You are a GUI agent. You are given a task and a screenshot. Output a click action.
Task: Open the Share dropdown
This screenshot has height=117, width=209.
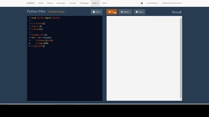pyautogui.click(x=125, y=12)
